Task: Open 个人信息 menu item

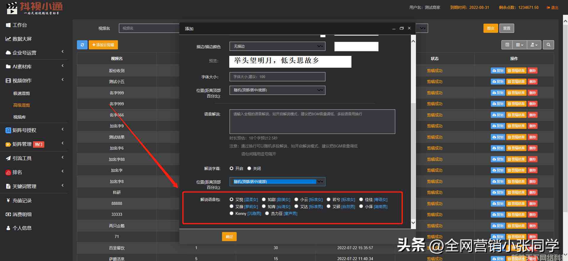Action: pos(22,228)
